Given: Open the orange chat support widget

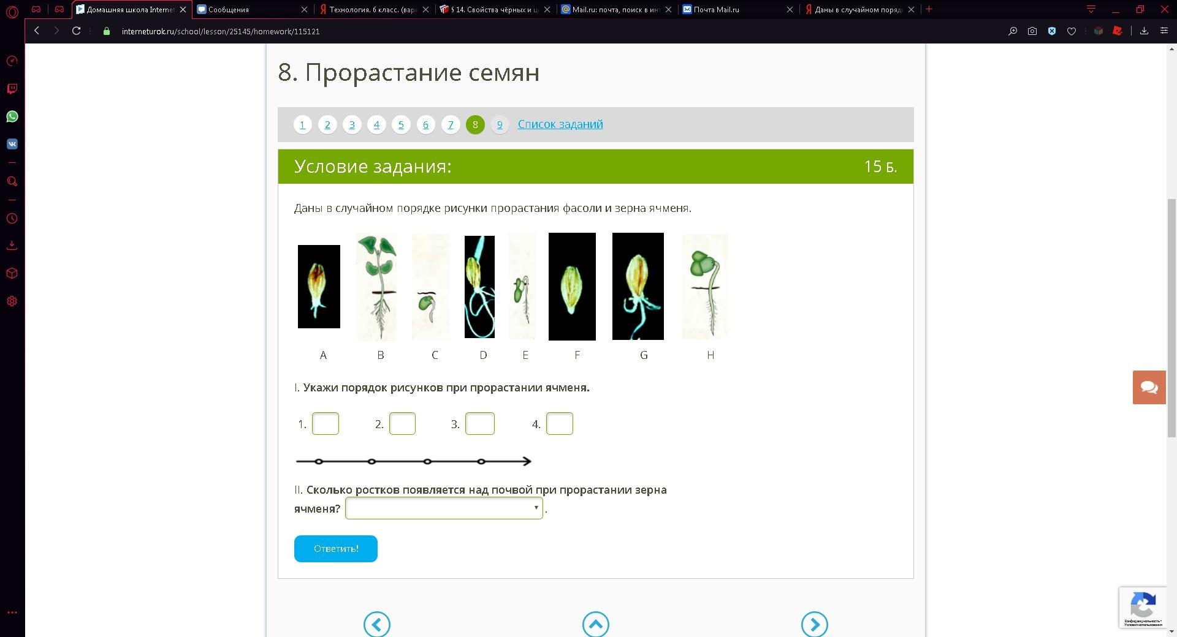Looking at the screenshot, I should [x=1149, y=387].
